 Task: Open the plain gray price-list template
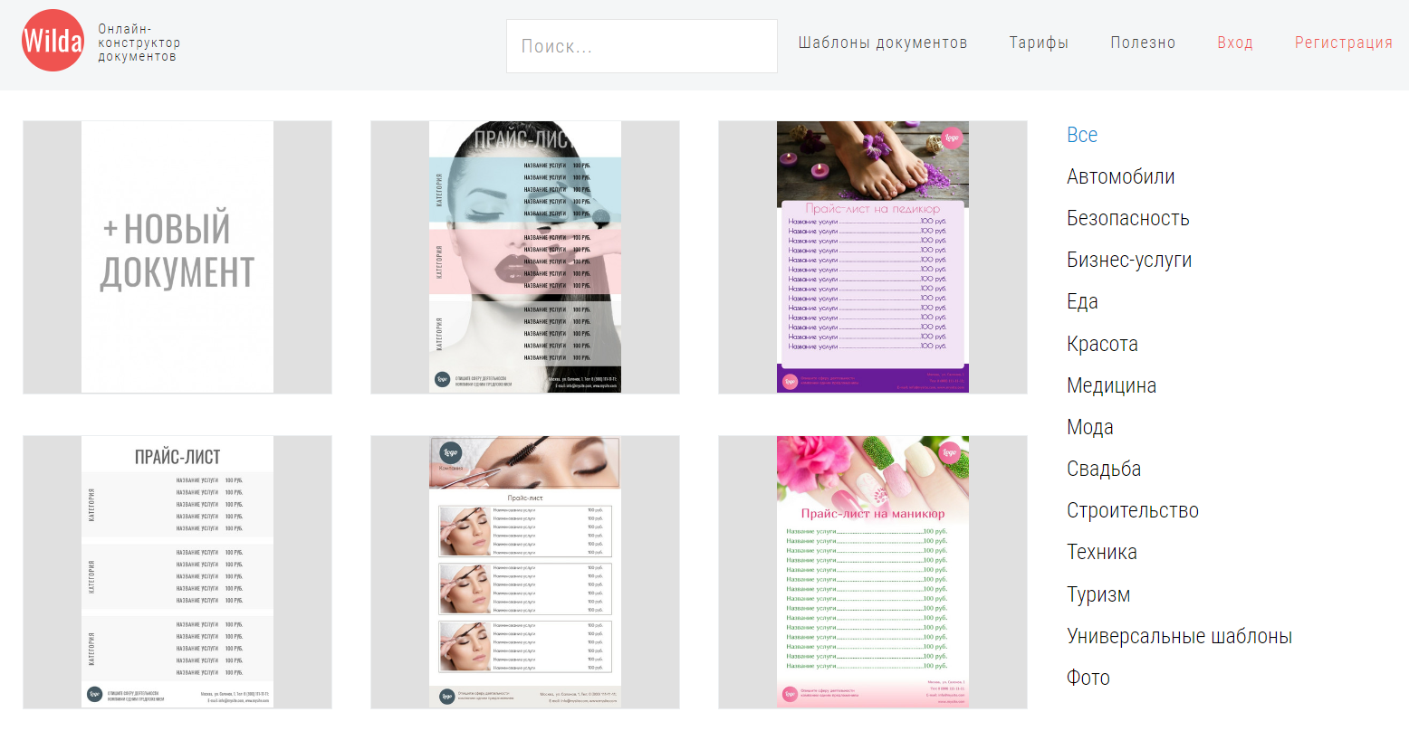pyautogui.click(x=177, y=572)
